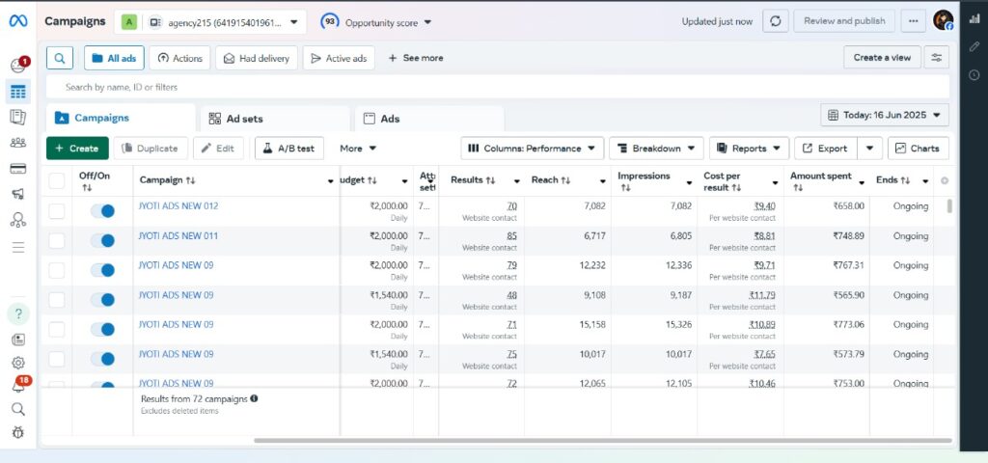The height and width of the screenshot is (463, 988).
Task: Click the Help question mark icon
Action: coord(18,313)
